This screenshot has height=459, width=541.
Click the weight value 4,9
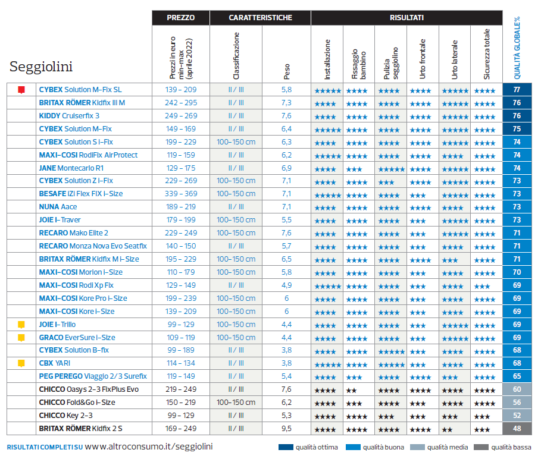click(286, 285)
